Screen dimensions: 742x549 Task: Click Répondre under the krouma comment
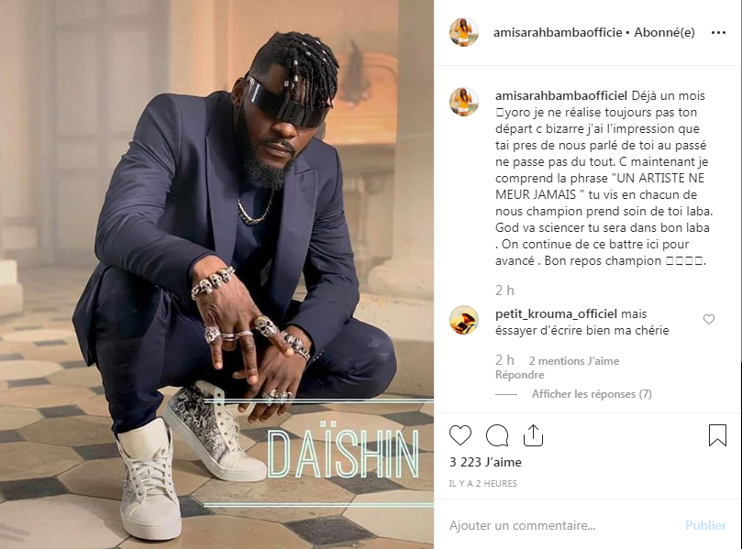click(x=520, y=375)
